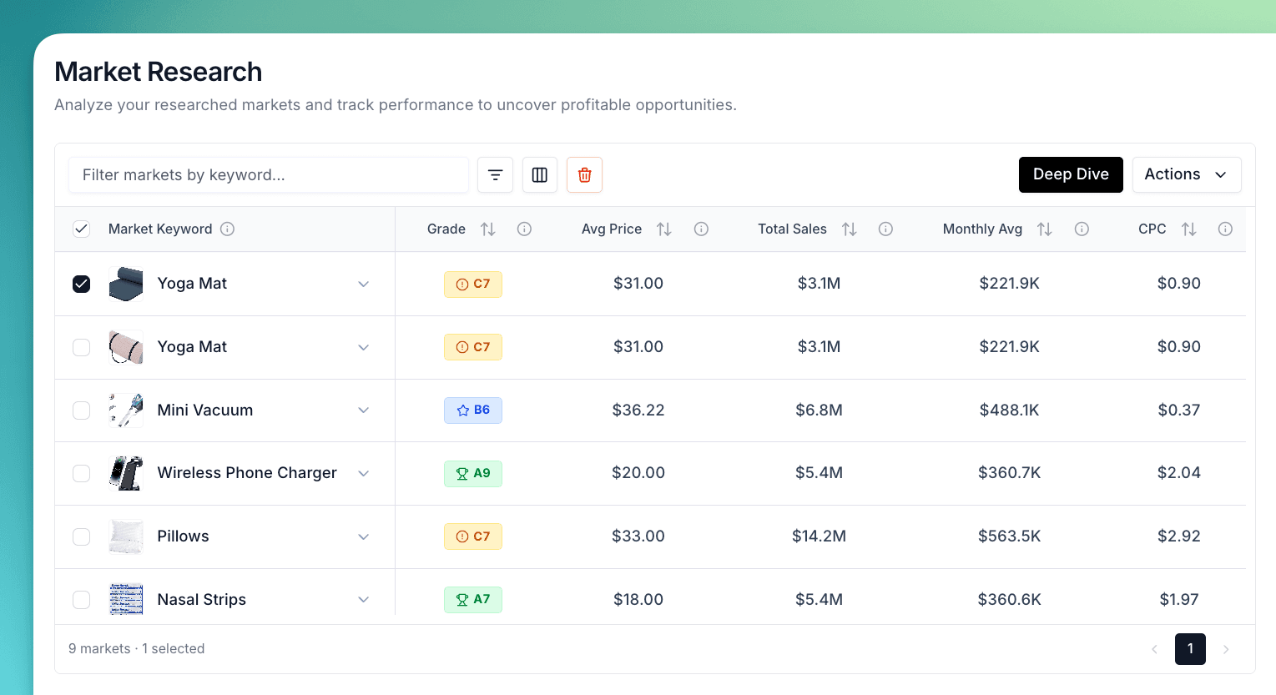Expand the Pillows row details

[363, 536]
